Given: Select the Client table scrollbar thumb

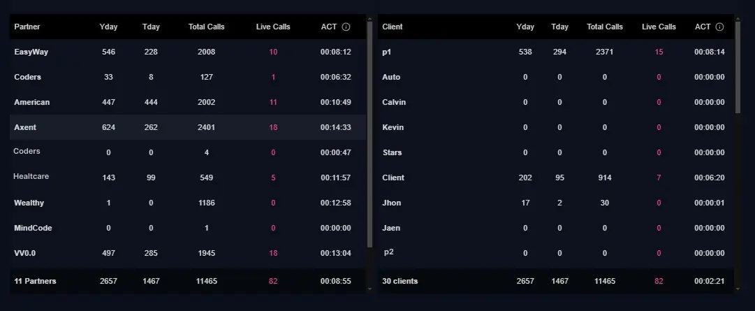Looking at the screenshot, I should (x=738, y=68).
